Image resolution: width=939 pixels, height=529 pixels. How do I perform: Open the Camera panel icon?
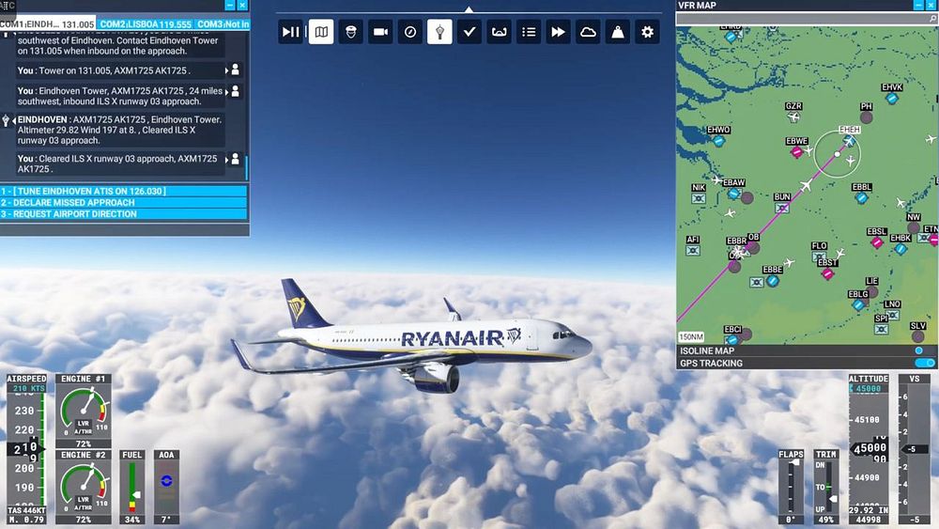[380, 32]
